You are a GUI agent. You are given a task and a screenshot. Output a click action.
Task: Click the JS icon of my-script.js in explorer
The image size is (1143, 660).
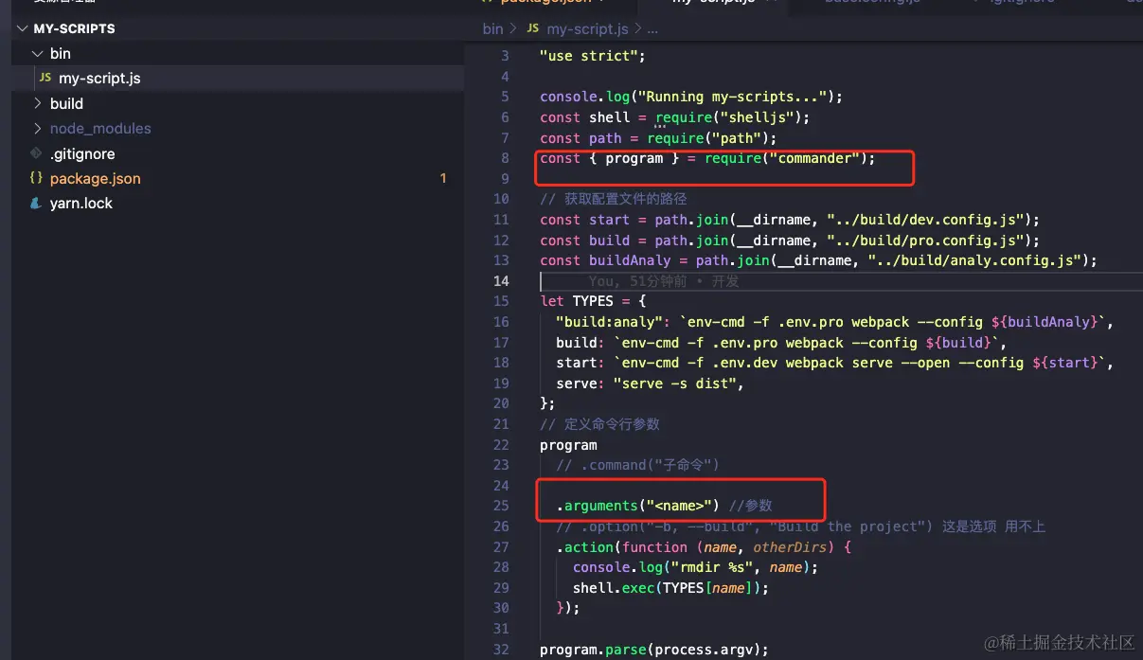45,78
